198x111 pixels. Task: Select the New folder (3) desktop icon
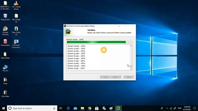(x=16, y=31)
